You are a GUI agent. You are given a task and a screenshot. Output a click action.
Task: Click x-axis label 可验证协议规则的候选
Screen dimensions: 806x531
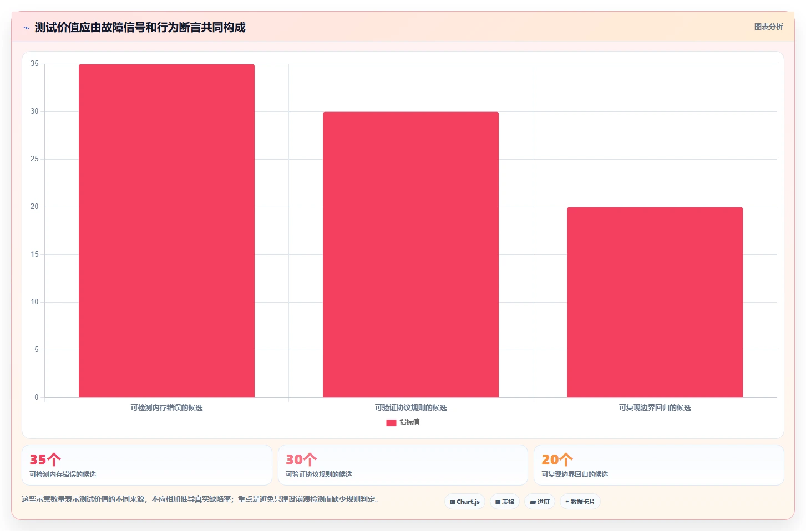coord(410,407)
